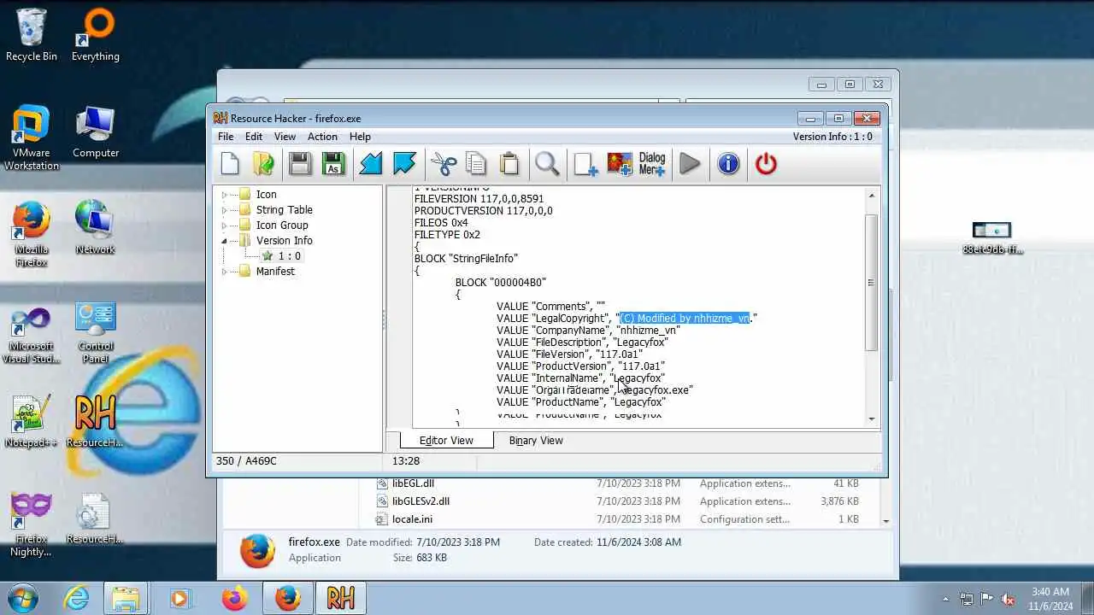Open the Help menu
The height and width of the screenshot is (615, 1094).
(360, 137)
